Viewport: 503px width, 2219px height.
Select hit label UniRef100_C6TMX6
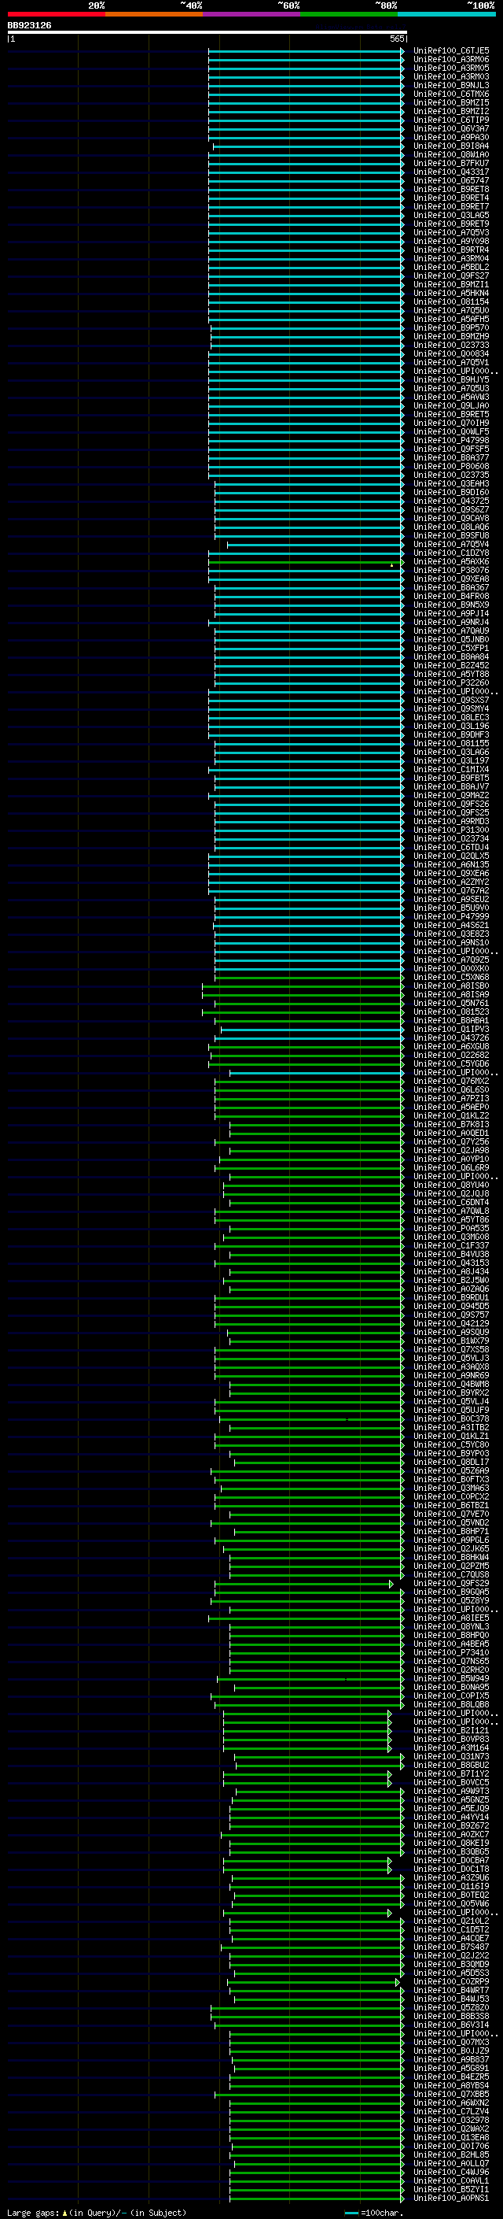pyautogui.click(x=451, y=94)
